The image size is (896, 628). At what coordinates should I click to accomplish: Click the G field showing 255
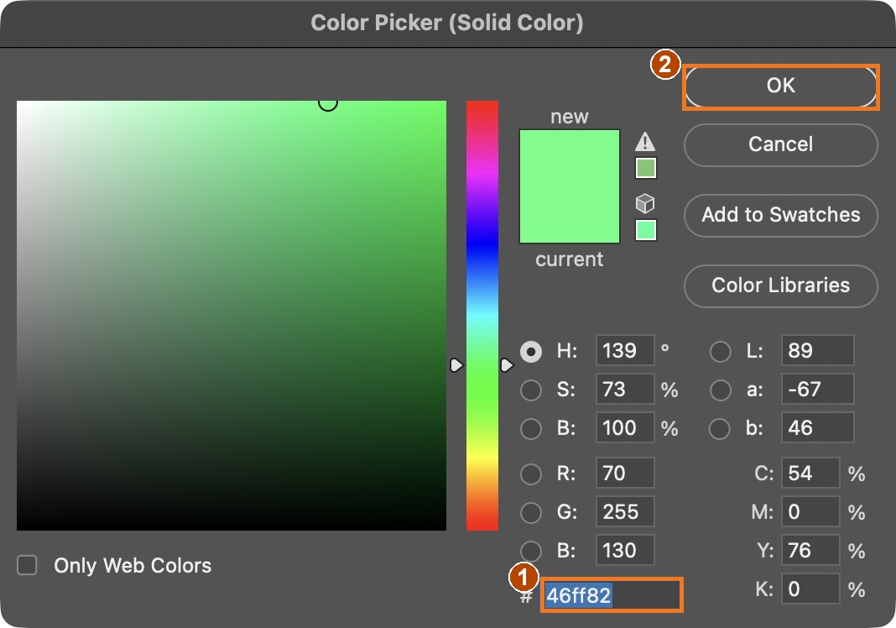pos(624,511)
